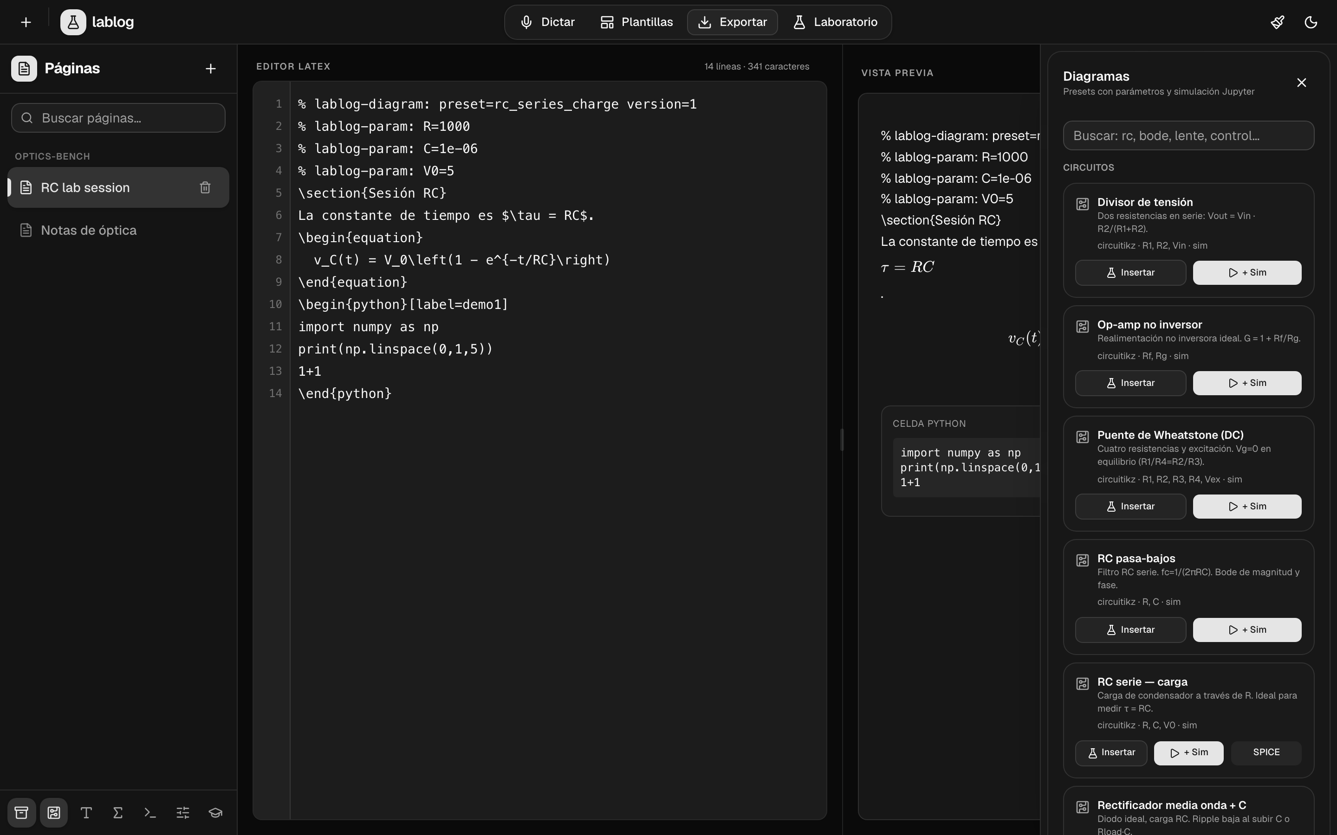1337x835 pixels.
Task: Click the graduation cap icon
Action: pos(215,812)
